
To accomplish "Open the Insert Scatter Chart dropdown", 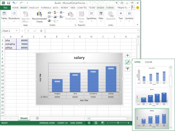I will click(56, 21).
